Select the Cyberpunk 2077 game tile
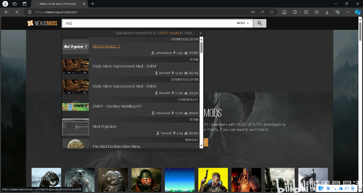 (213, 180)
